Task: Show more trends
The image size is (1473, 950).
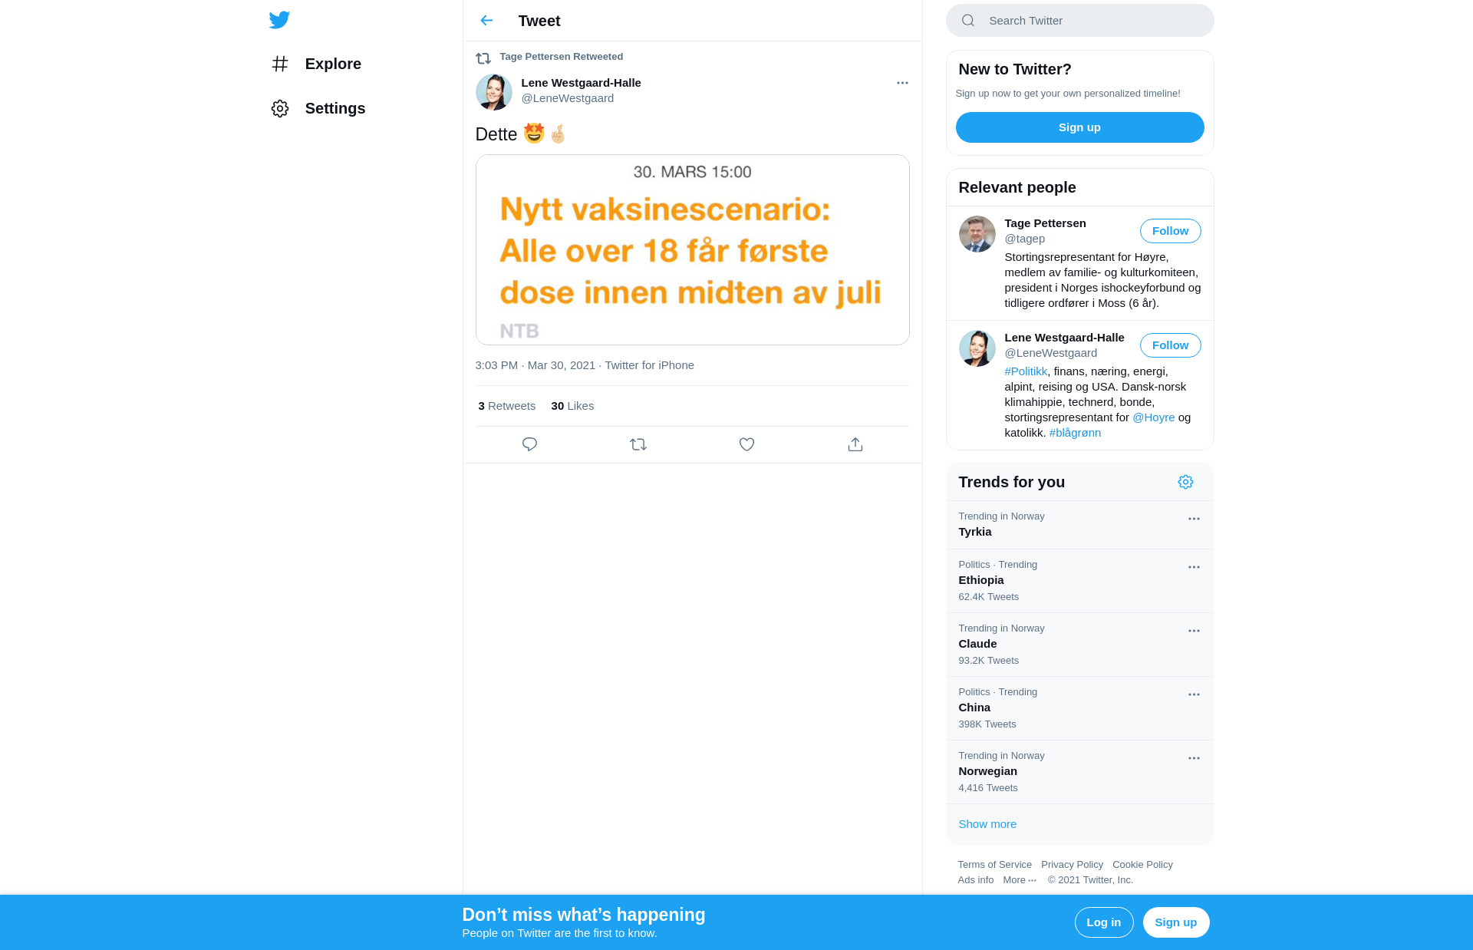Action: click(987, 824)
